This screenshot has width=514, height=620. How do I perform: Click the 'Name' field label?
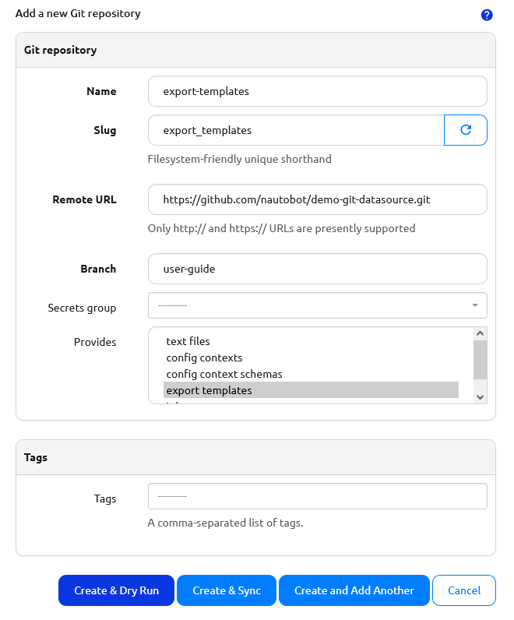[101, 91]
